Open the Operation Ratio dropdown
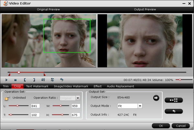 [x=78, y=98]
